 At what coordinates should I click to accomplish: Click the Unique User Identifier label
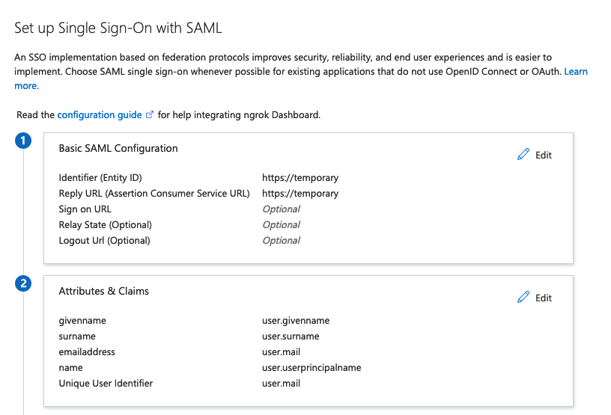pyautogui.click(x=106, y=384)
